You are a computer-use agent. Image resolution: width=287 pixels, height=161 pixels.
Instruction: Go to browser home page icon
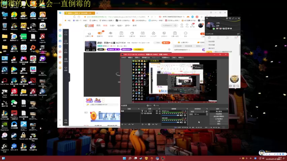click(x=79, y=17)
